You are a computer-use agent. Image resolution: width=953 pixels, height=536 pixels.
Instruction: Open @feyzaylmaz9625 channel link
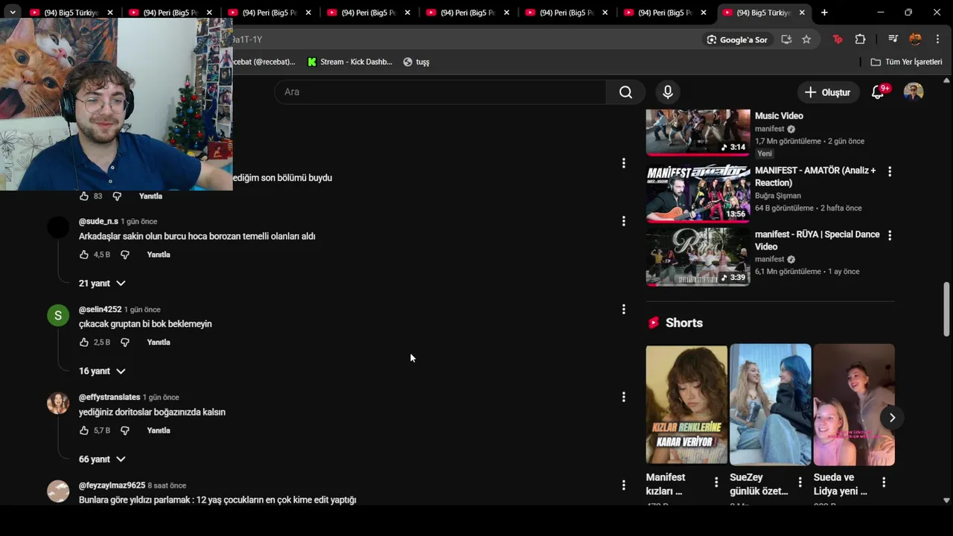(x=112, y=485)
